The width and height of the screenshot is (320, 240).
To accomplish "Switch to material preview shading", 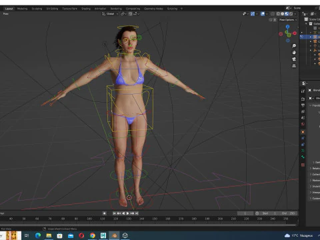I will coord(287,14).
